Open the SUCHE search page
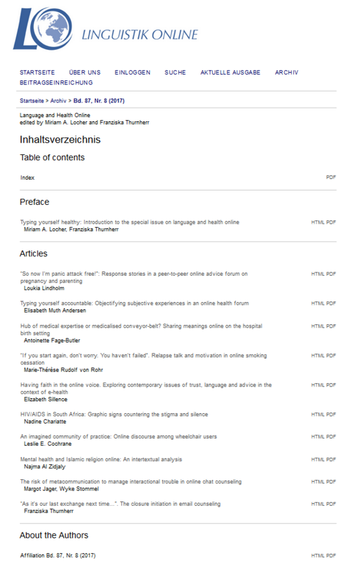 coord(175,72)
